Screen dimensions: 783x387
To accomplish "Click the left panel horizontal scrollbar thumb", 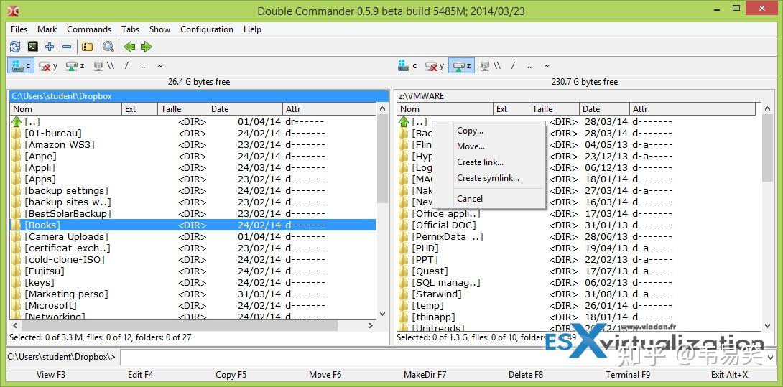I will [x=179, y=325].
